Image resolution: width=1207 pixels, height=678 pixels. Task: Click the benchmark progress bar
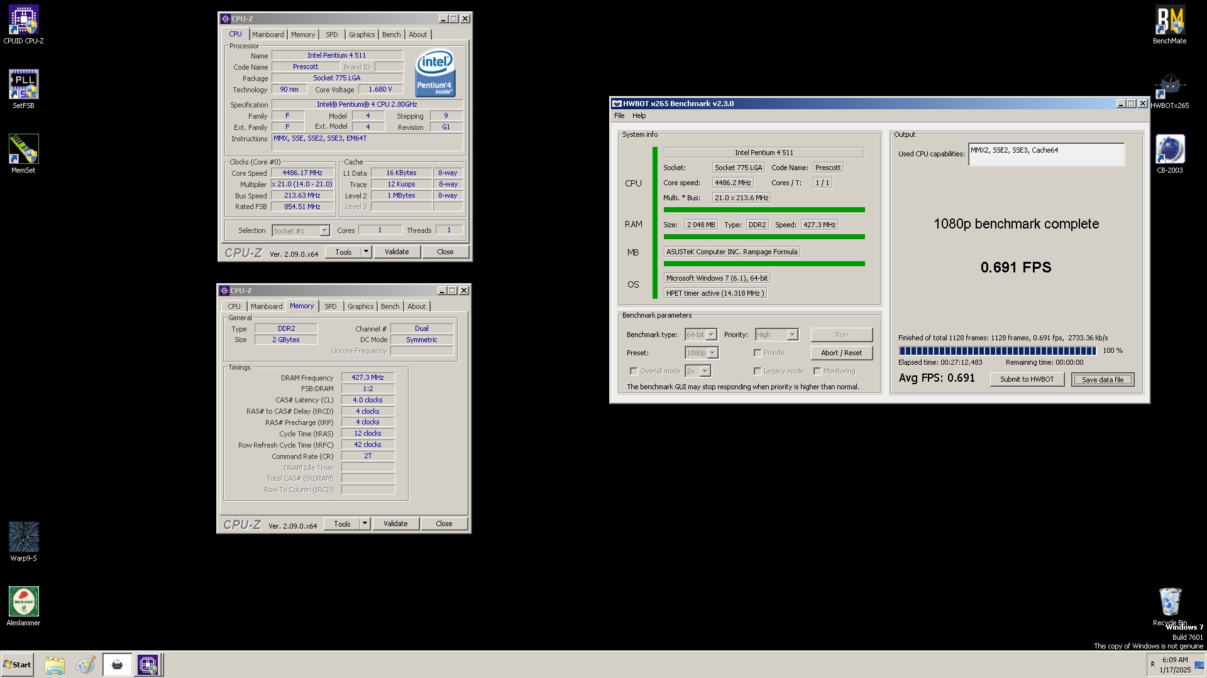[x=997, y=351]
